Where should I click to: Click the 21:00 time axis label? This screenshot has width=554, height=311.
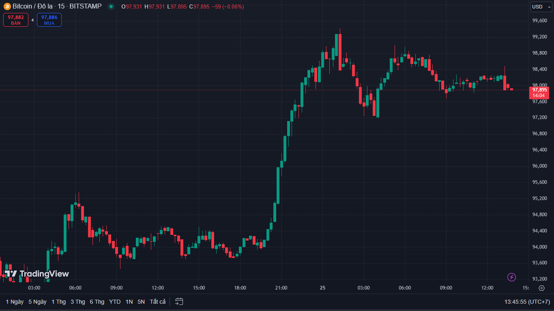[281, 288]
